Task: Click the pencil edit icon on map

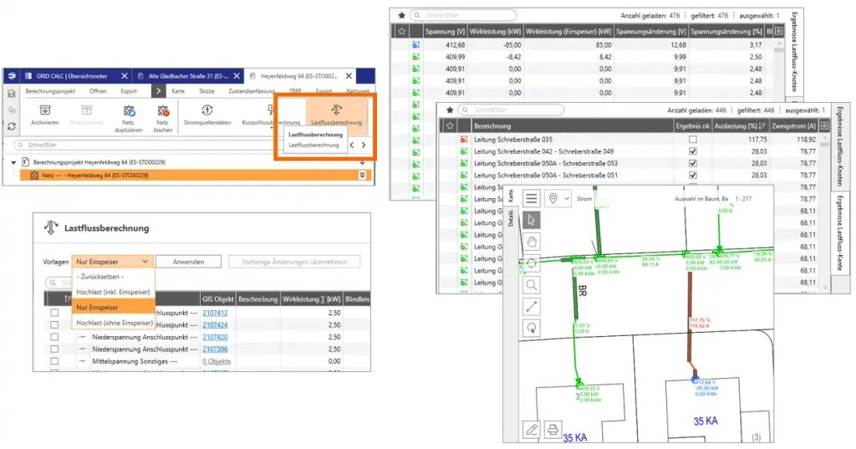Action: tap(531, 429)
